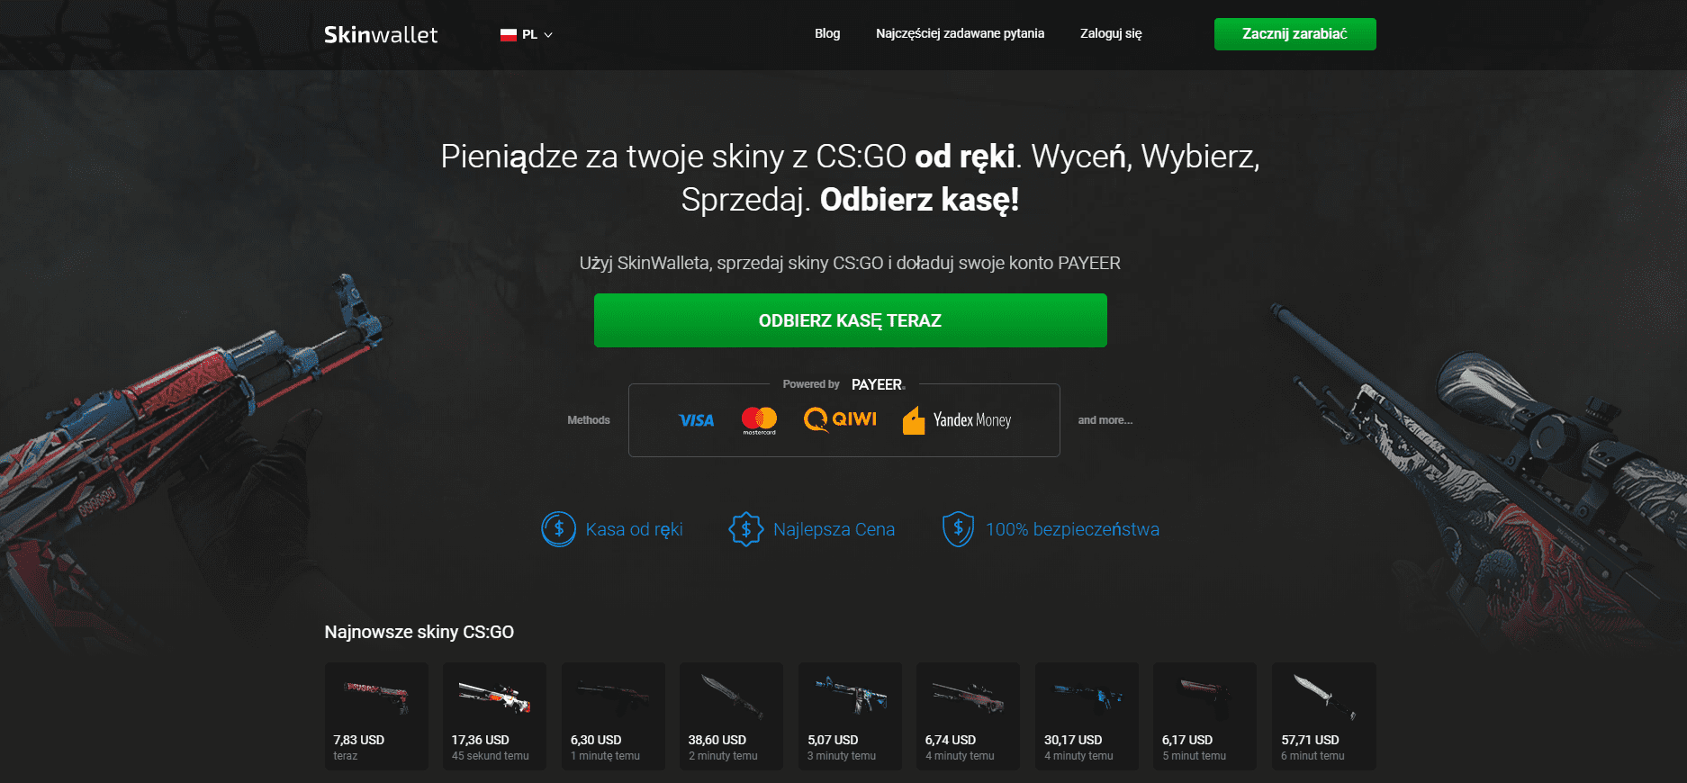This screenshot has width=1687, height=783.
Task: Open the Blog menu item
Action: [x=827, y=33]
